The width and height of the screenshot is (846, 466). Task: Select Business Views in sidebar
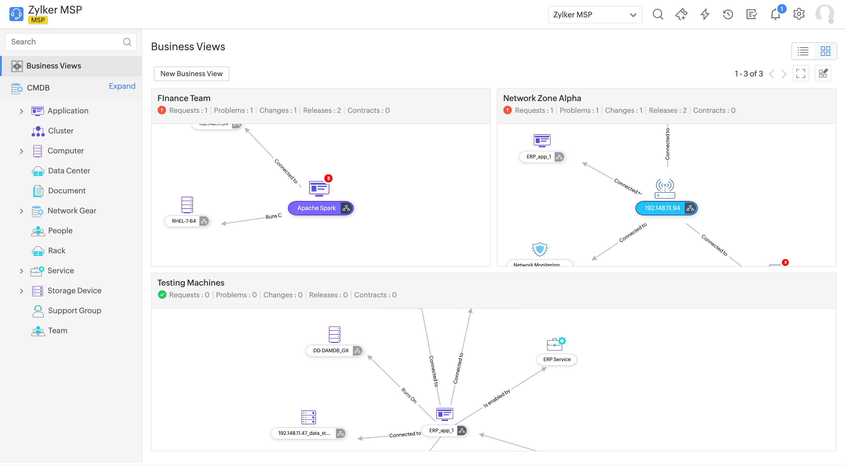click(x=54, y=66)
